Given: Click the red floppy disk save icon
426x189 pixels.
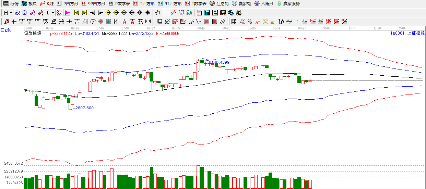Looking at the screenshot, I should [223, 13].
